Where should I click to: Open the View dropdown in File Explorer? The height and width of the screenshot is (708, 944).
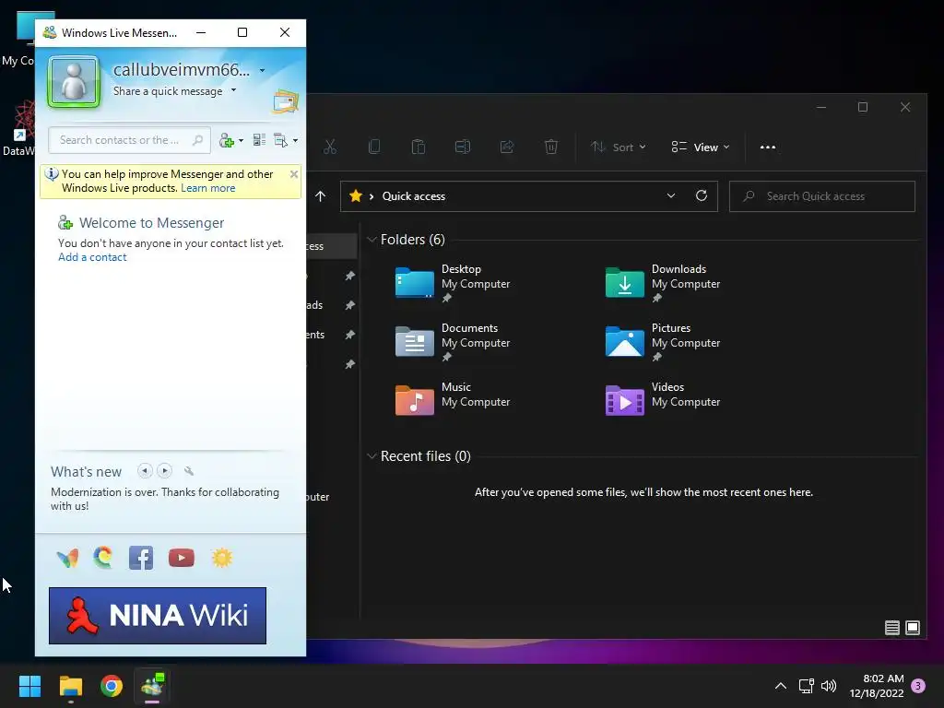click(701, 147)
